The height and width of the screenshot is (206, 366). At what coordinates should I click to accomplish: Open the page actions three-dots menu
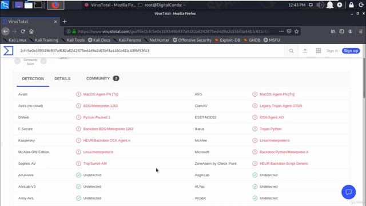pos(281,31)
